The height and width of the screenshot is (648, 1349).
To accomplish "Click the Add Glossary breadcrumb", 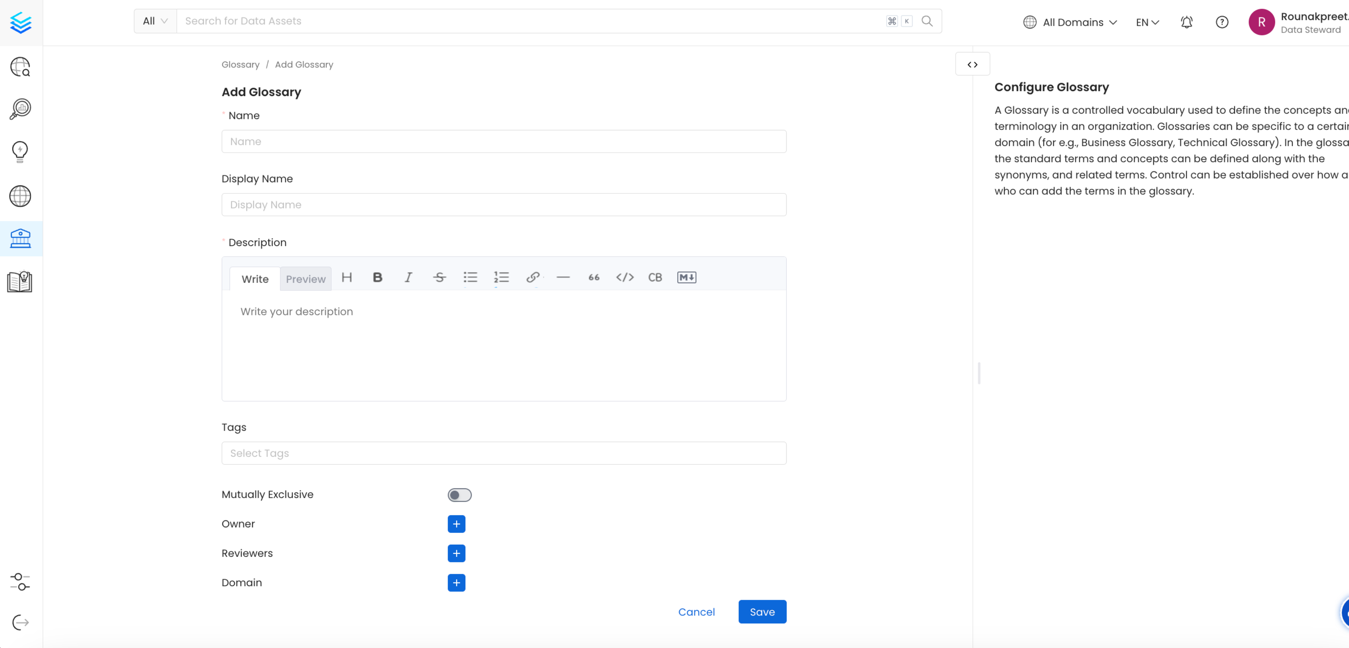I will (304, 64).
